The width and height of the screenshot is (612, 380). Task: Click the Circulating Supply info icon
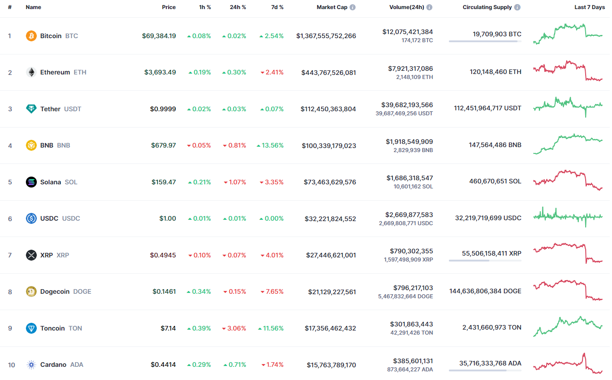coord(517,7)
